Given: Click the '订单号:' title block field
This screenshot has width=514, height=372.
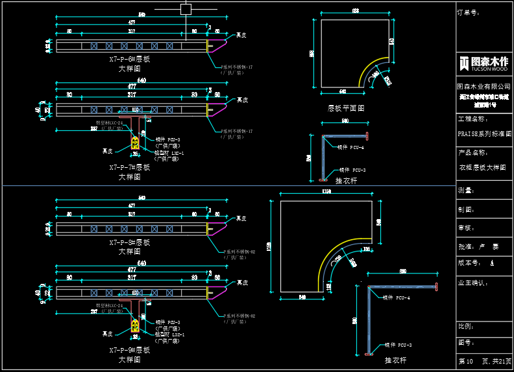Looking at the screenshot, I should (469, 13).
